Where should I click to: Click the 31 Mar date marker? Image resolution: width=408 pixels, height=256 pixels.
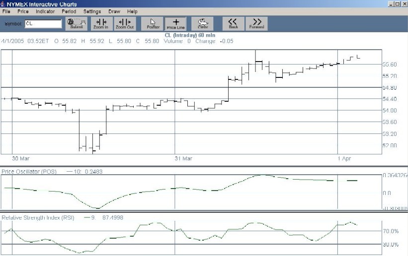184,158
